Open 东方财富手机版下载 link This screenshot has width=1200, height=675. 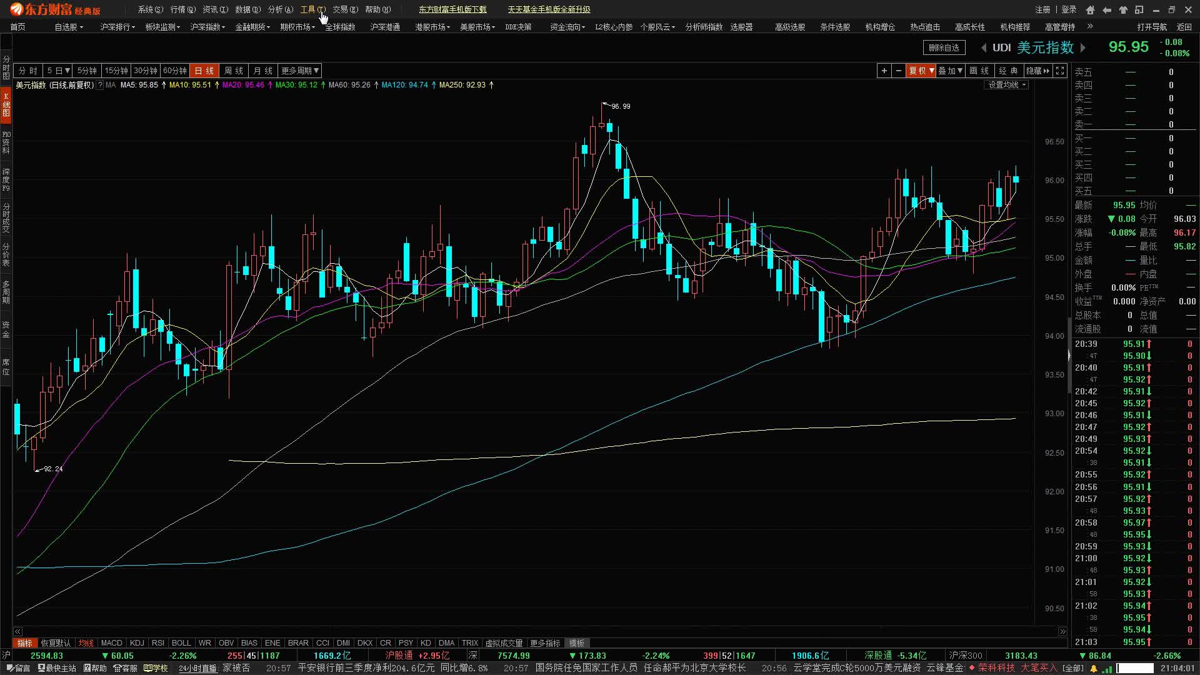click(452, 9)
